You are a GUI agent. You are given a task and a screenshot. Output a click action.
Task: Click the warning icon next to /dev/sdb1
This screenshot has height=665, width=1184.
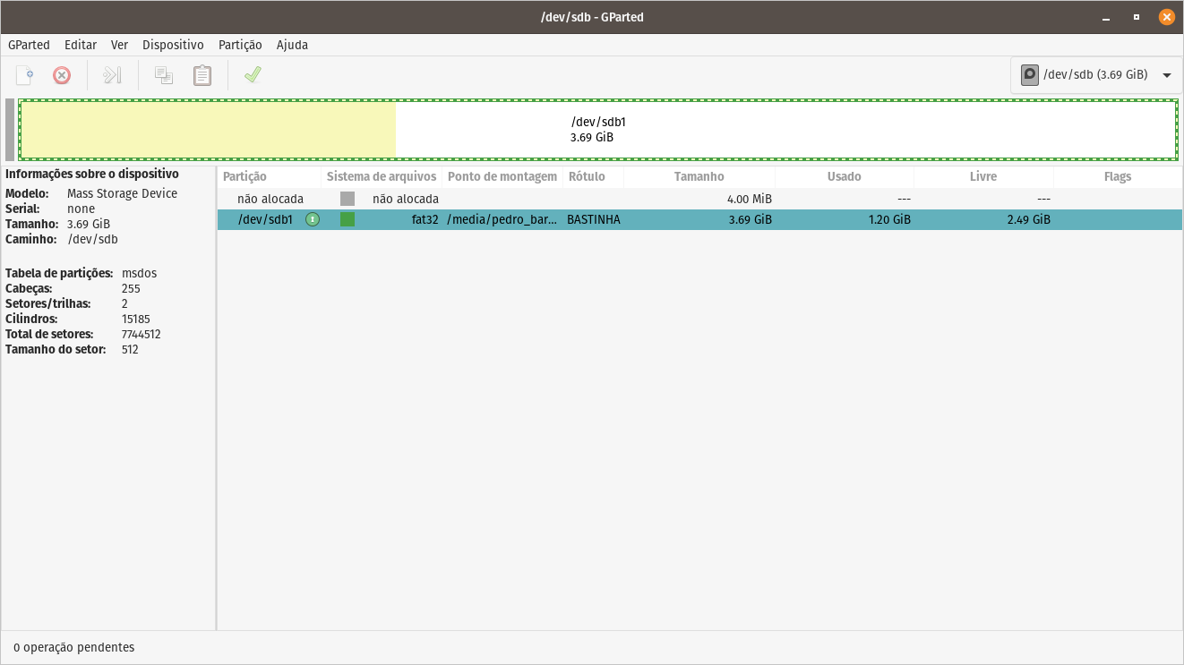click(313, 219)
